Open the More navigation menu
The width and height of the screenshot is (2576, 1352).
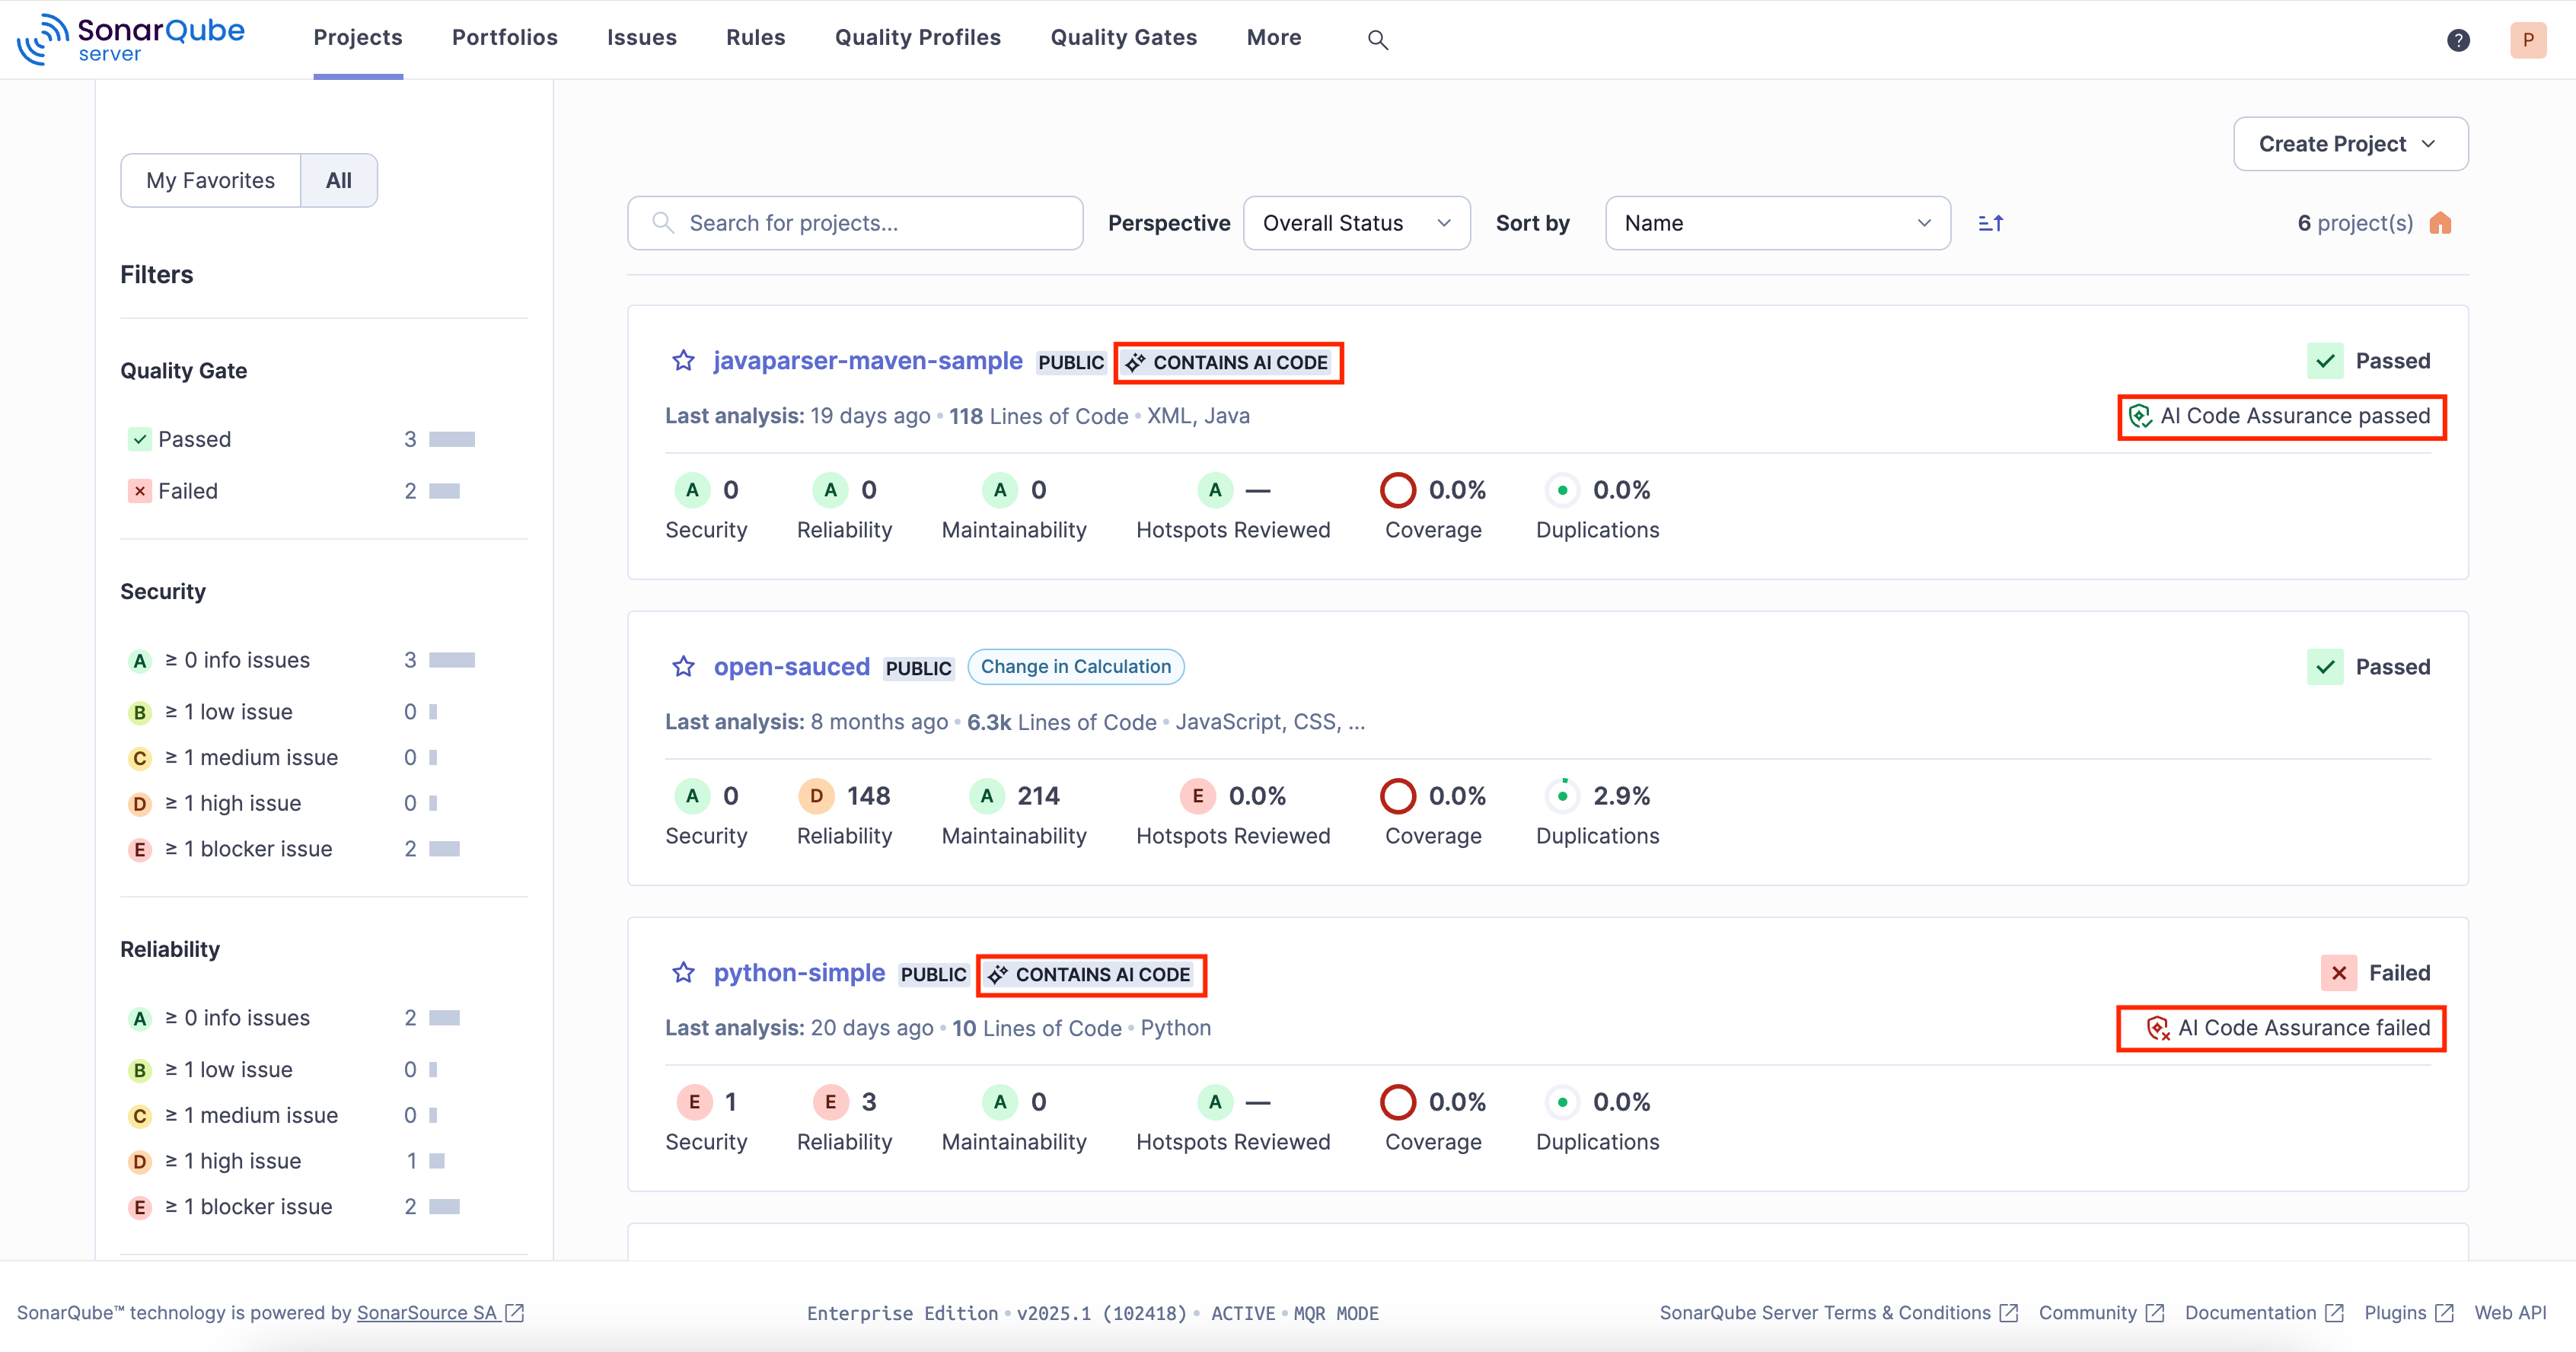pyautogui.click(x=1273, y=37)
